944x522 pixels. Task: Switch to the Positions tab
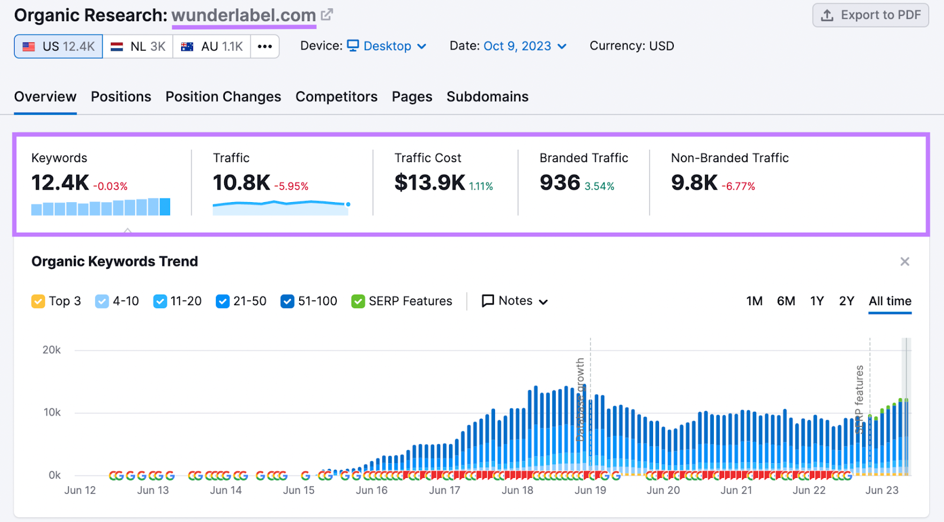coord(121,97)
